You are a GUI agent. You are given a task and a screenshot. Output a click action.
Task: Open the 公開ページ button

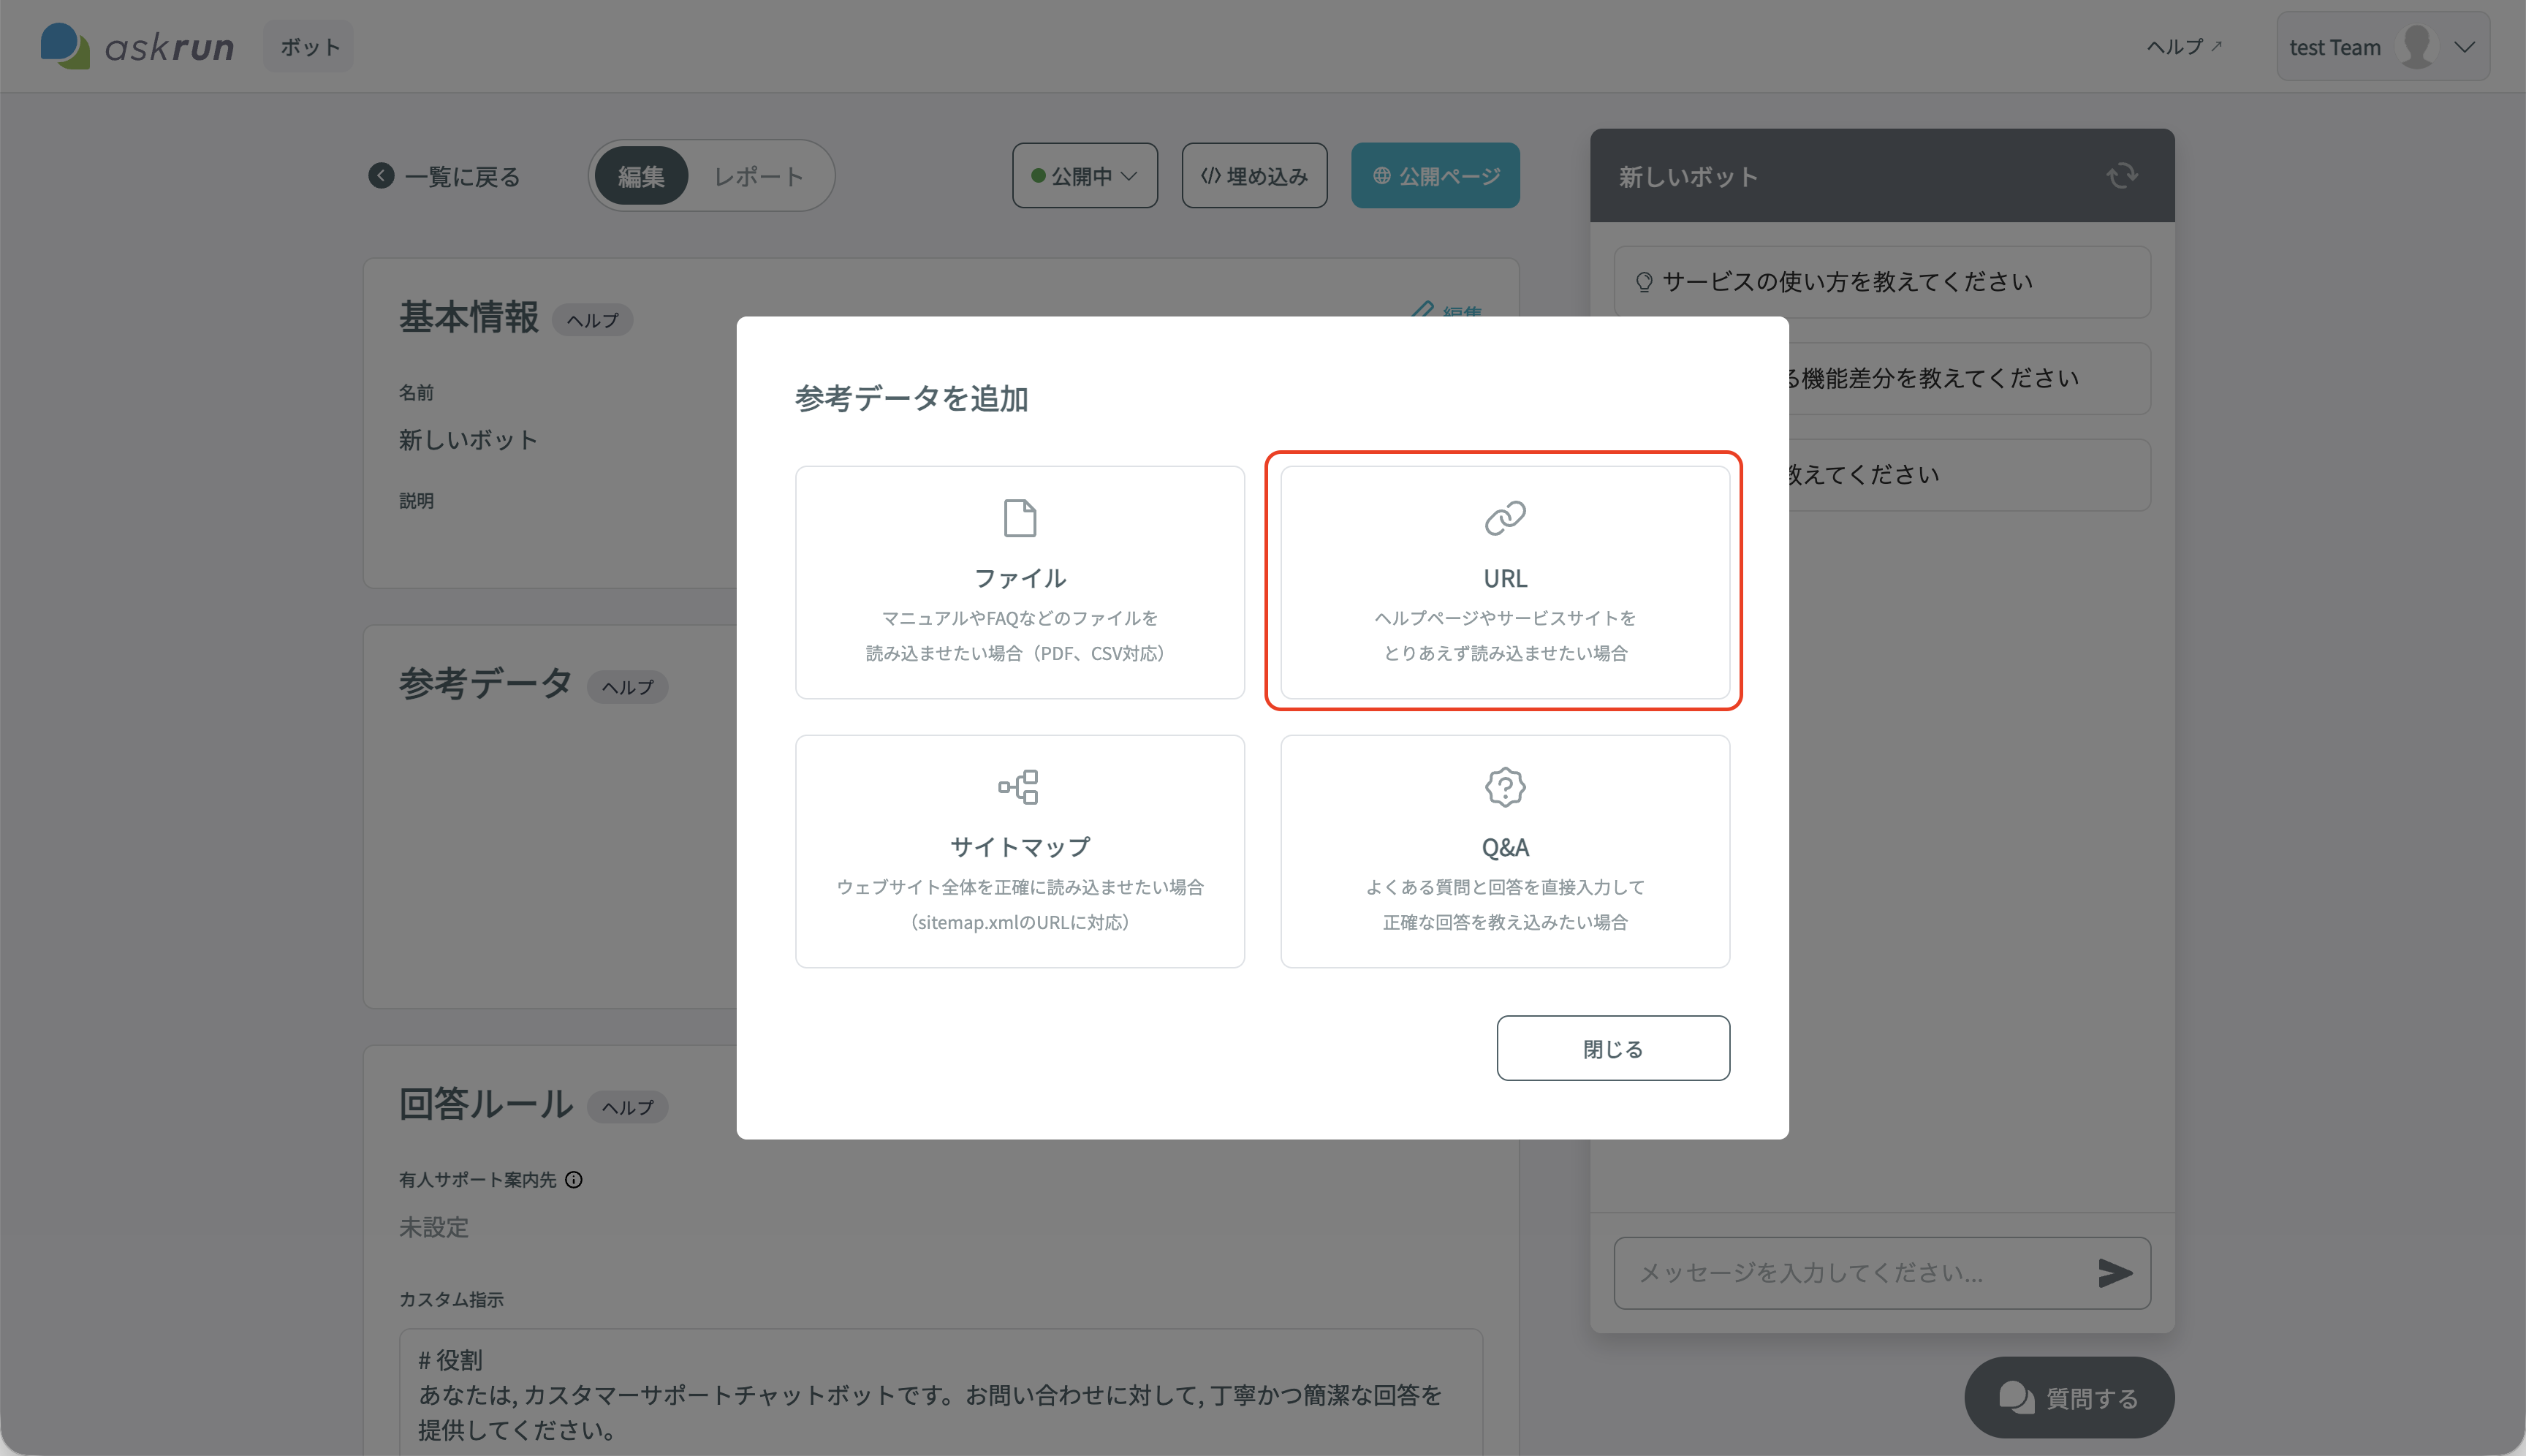1435,175
